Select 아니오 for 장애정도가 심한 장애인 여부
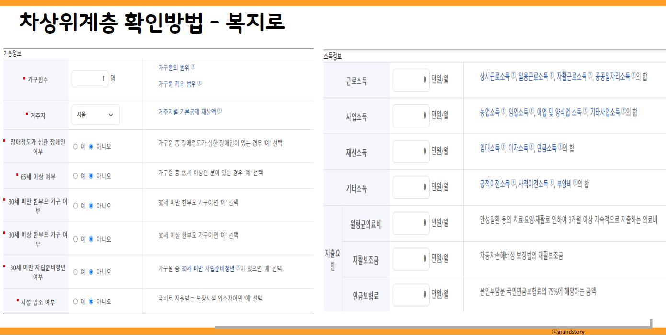 (91, 147)
